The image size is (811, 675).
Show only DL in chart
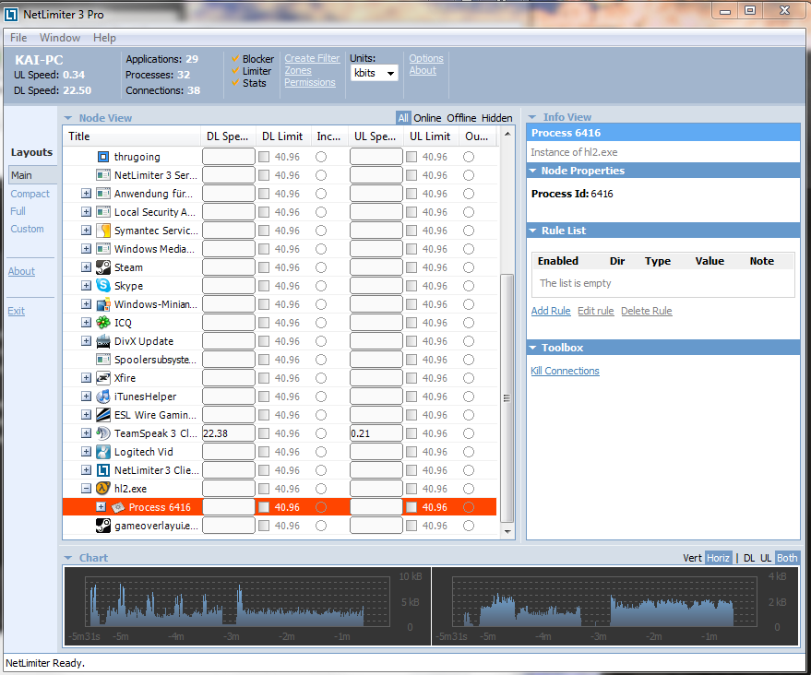tap(749, 558)
